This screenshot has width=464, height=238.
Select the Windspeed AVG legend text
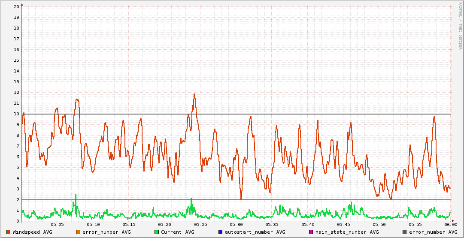tap(32, 232)
